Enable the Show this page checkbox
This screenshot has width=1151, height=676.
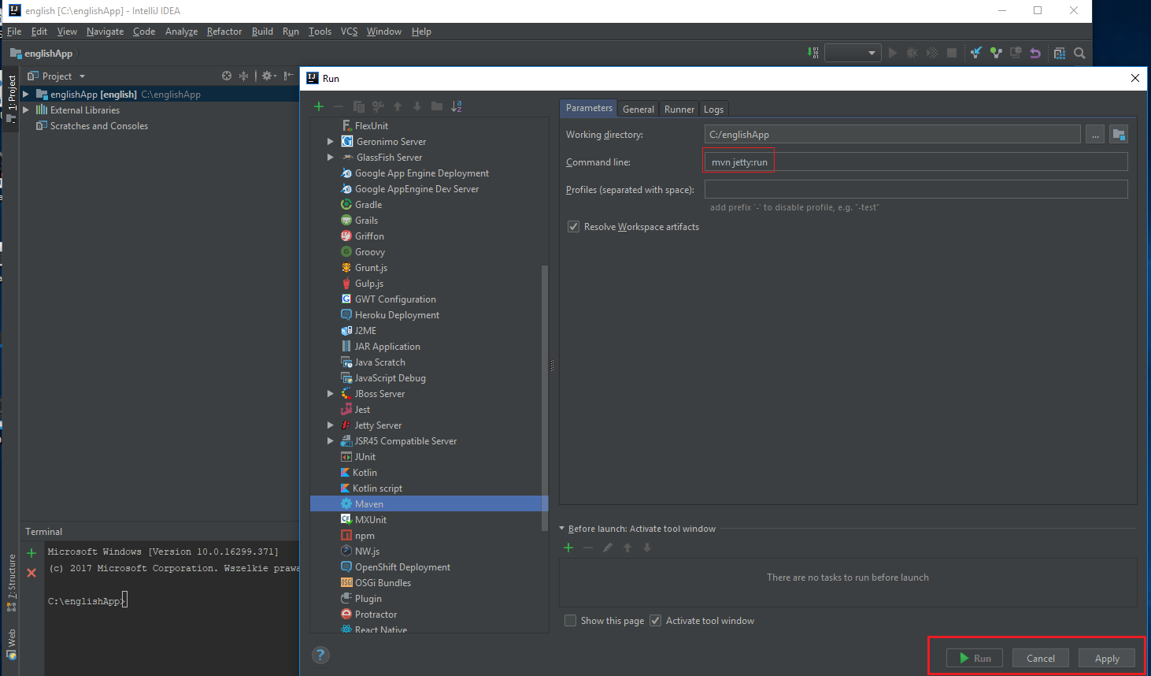point(570,620)
